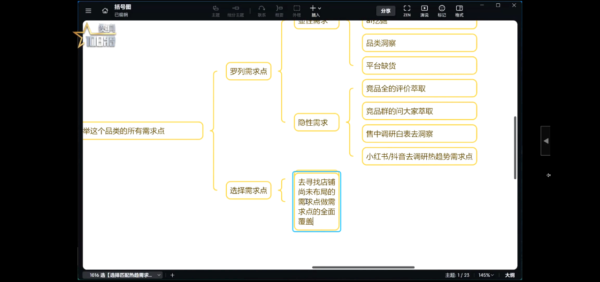
Task: Switch to 大纲 (outline) view
Action: tap(509, 275)
